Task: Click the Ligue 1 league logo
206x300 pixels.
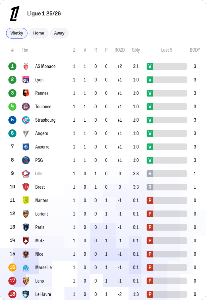Action: 15,13
